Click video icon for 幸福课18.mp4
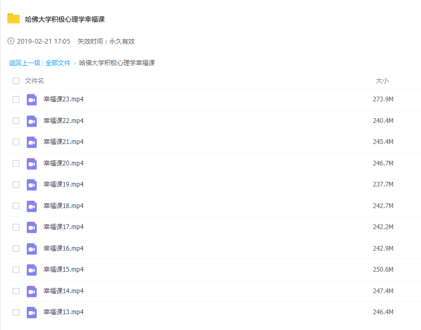Image resolution: width=421 pixels, height=330 pixels. [x=32, y=206]
